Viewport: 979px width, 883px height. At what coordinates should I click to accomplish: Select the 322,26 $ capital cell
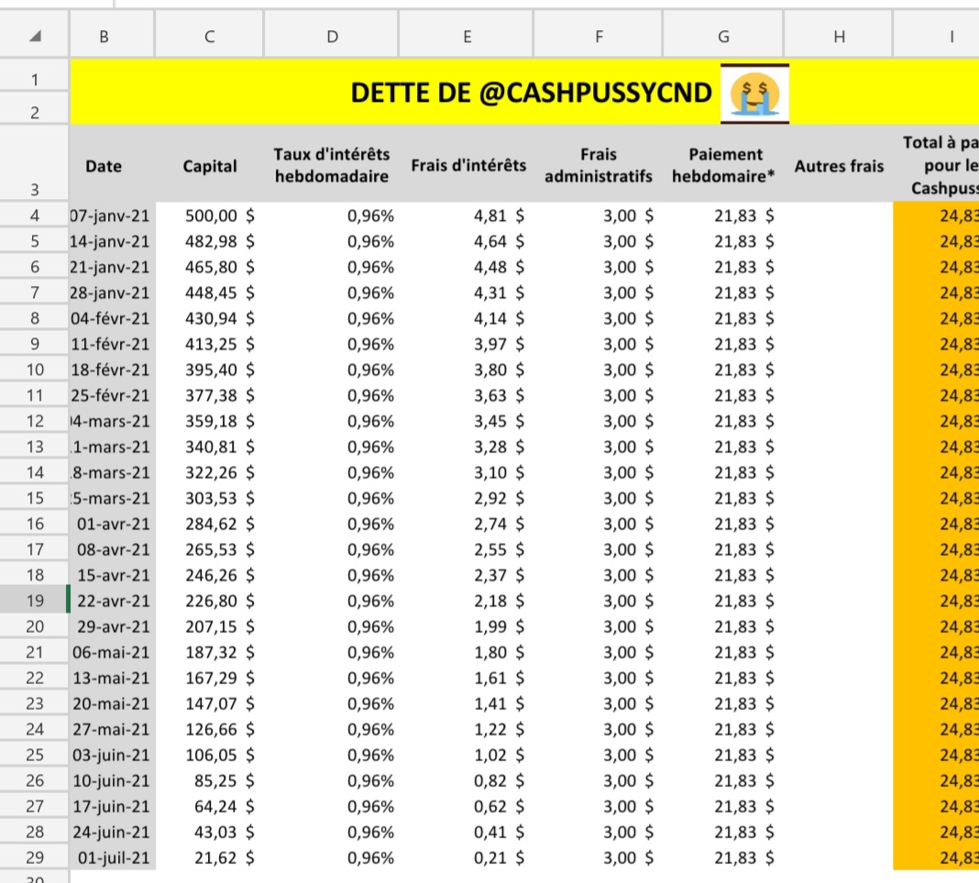(x=210, y=472)
